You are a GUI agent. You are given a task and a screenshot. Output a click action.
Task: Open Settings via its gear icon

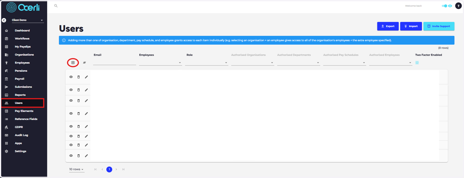(x=7, y=151)
